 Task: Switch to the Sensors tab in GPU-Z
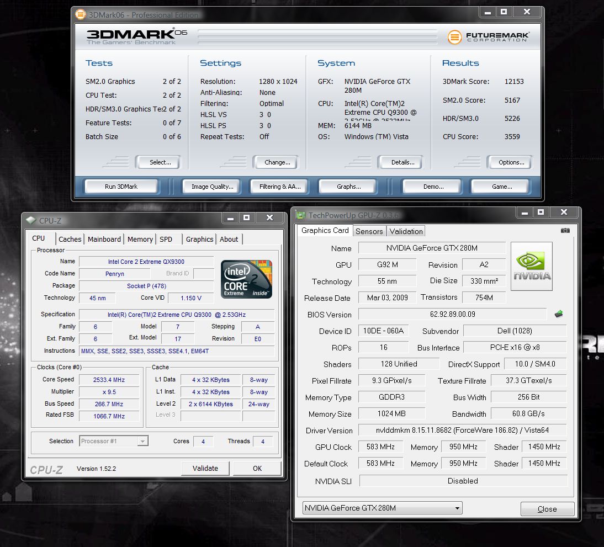point(369,231)
